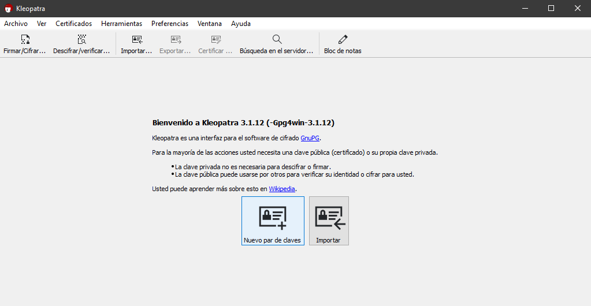Open the Certificados menu
The image size is (591, 306).
click(x=73, y=23)
